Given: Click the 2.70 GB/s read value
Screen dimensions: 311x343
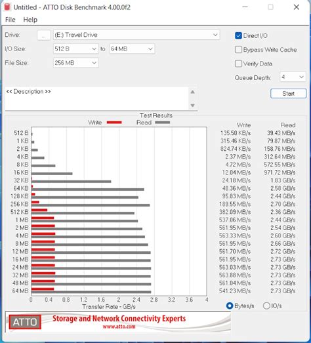Looking at the screenshot, I should 283,204.
